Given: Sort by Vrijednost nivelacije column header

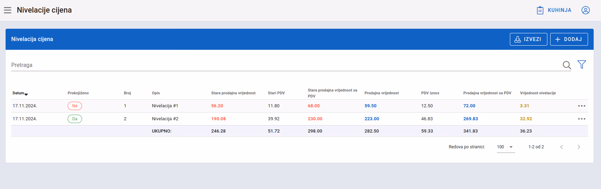Looking at the screenshot, I should click(x=538, y=93).
